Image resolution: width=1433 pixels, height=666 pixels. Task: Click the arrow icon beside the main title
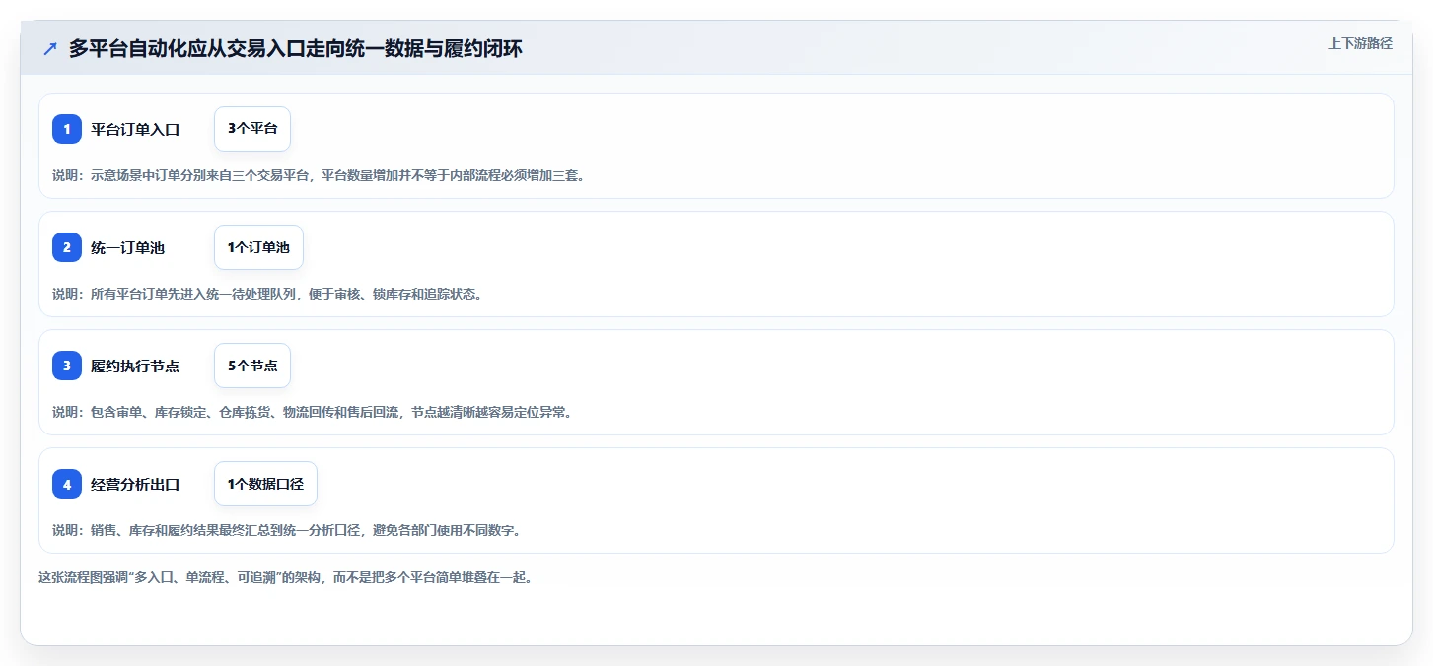pos(50,49)
